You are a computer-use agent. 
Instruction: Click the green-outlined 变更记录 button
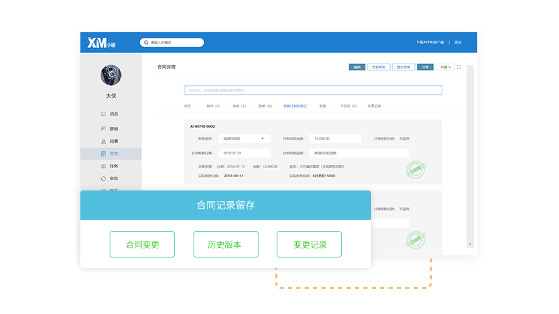pyautogui.click(x=309, y=244)
